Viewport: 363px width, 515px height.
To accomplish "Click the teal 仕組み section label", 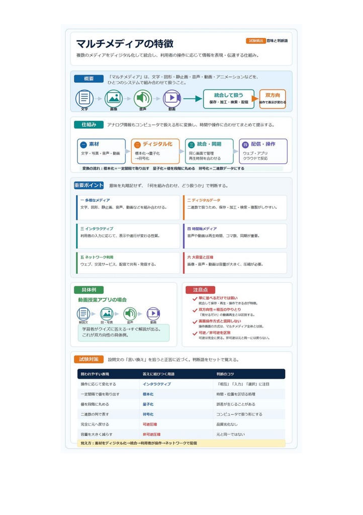I will click(x=88, y=125).
